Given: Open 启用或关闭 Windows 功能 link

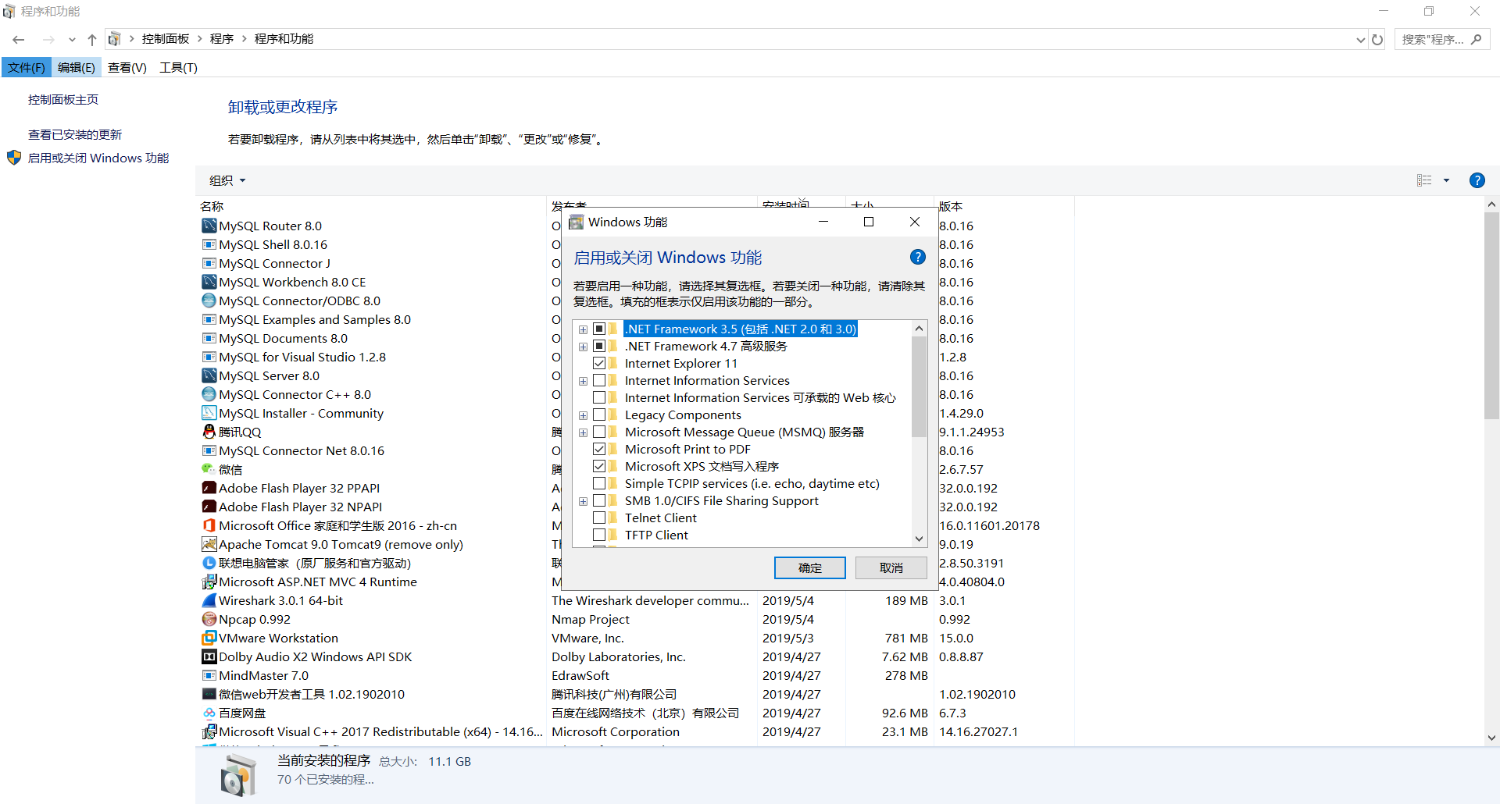Looking at the screenshot, I should point(98,158).
